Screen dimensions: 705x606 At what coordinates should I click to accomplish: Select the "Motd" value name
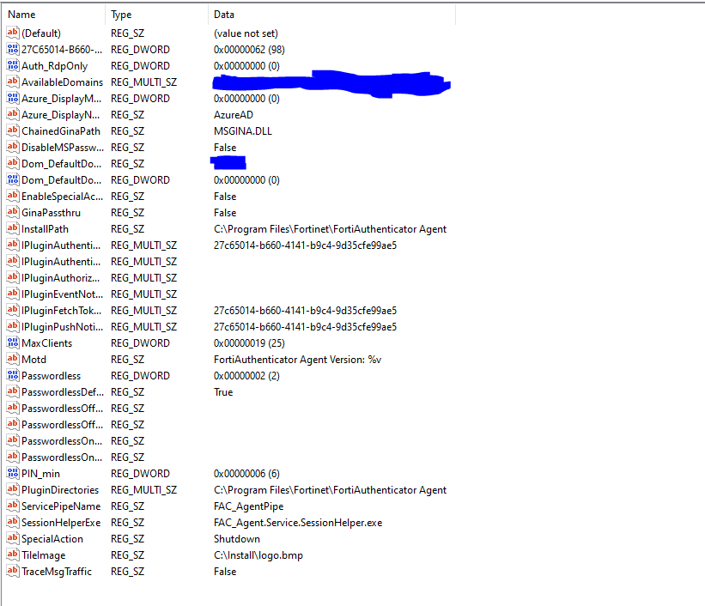(33, 360)
